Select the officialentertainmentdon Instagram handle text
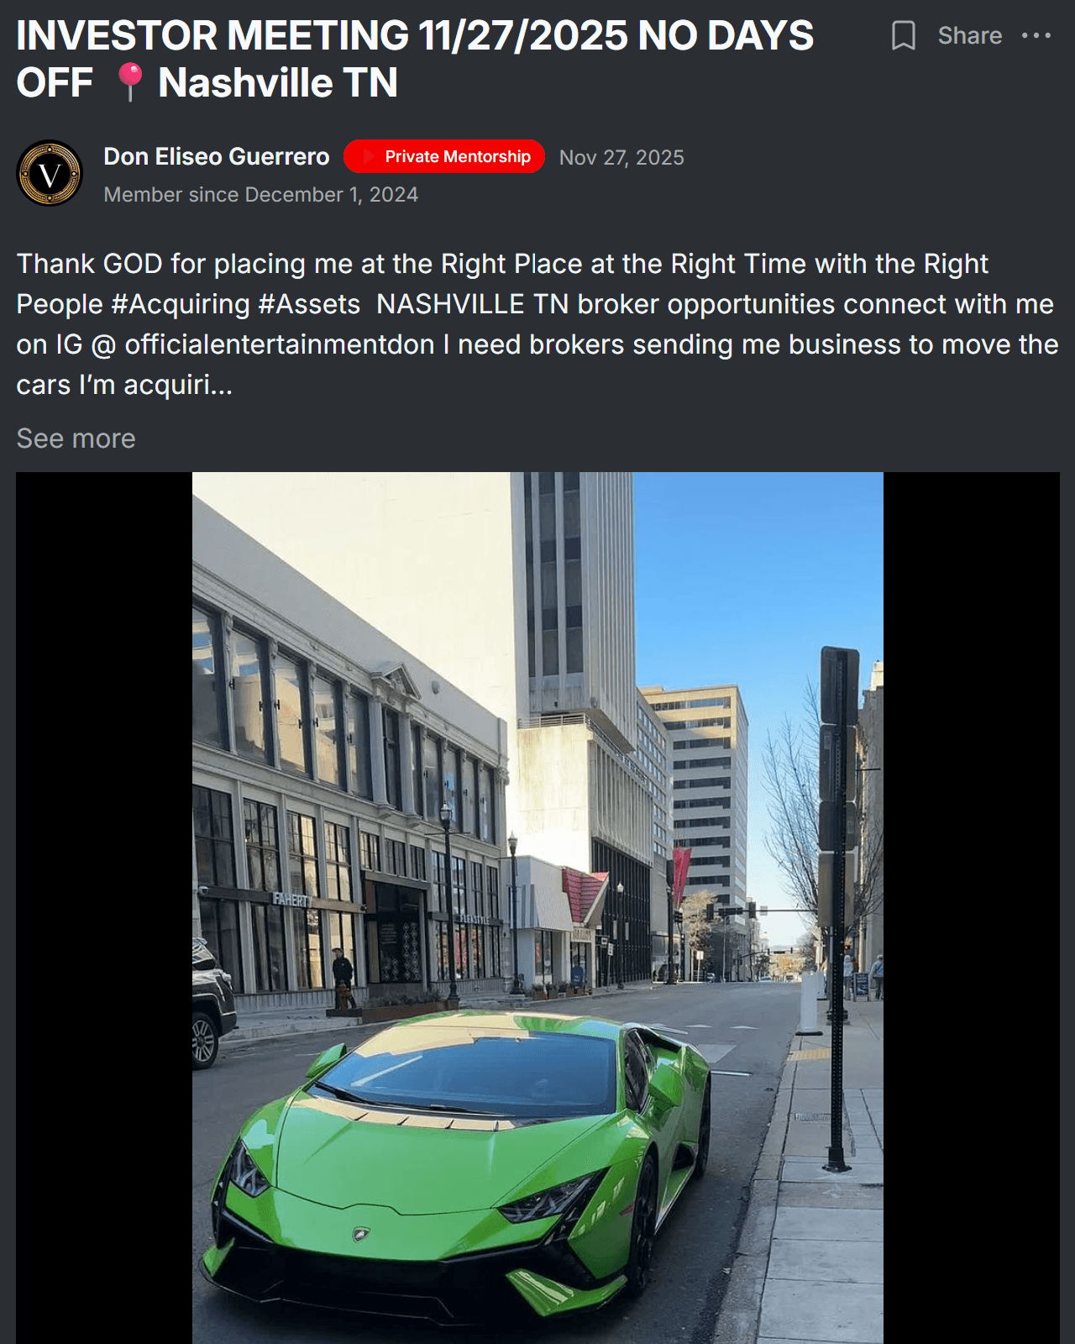The width and height of the screenshot is (1075, 1344). 280,344
